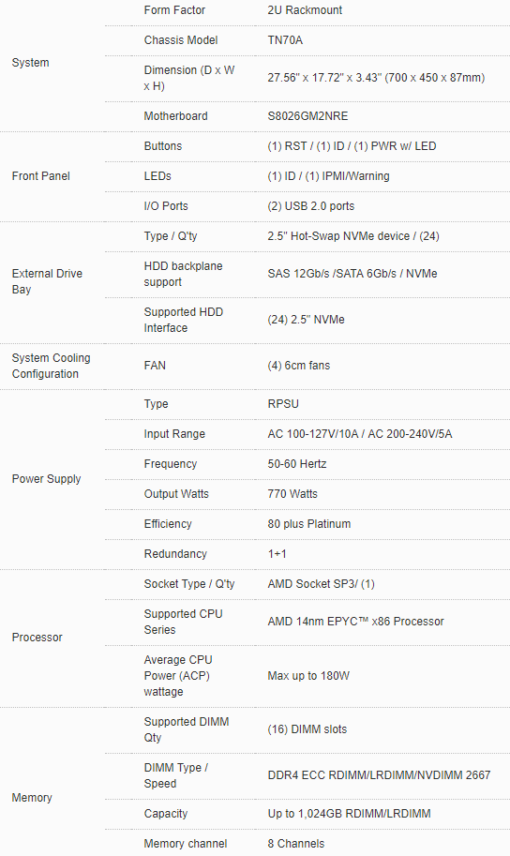Click the System category label
The width and height of the screenshot is (510, 856).
pyautogui.click(x=31, y=62)
